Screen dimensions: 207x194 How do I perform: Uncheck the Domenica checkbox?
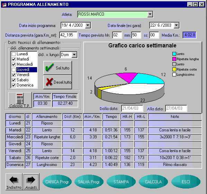pos(13,85)
